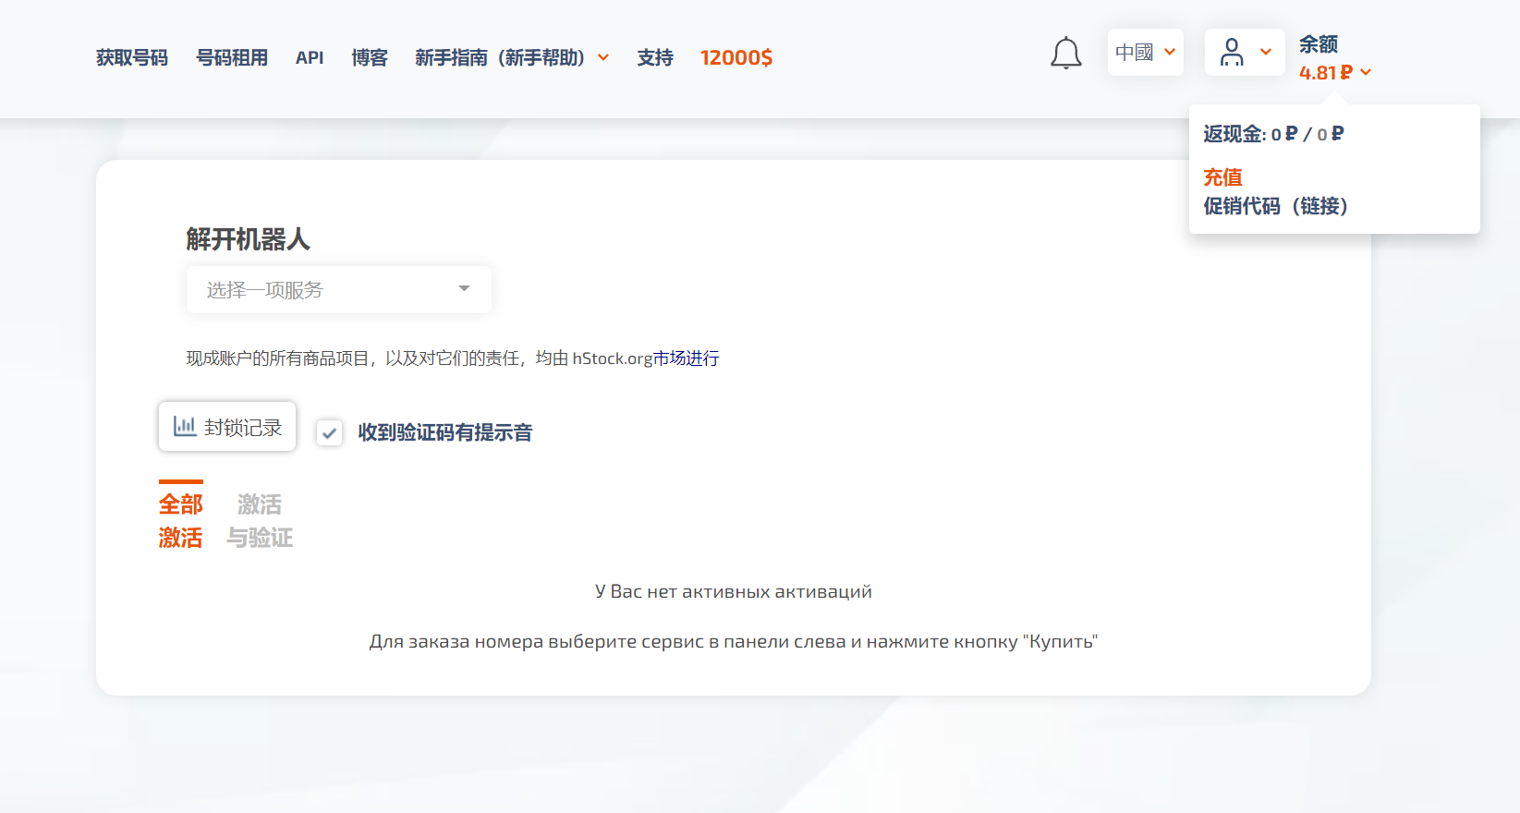1520x813 pixels.
Task: Toggle the 收到验证码有提示音 checkbox
Action: pyautogui.click(x=329, y=432)
